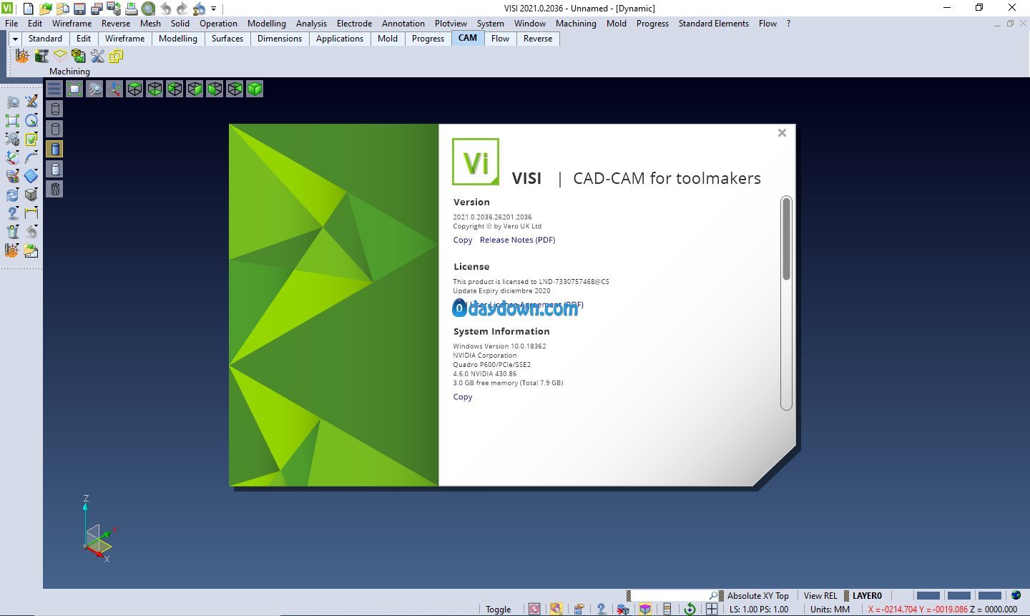Click the Print icon in quick access bar

click(x=131, y=9)
